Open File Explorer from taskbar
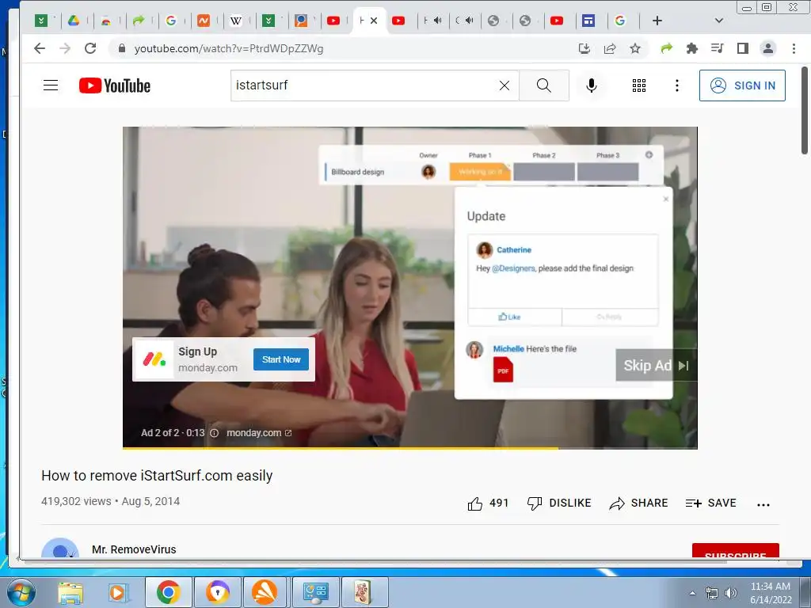Viewport: 811px width, 608px height. pyautogui.click(x=70, y=592)
